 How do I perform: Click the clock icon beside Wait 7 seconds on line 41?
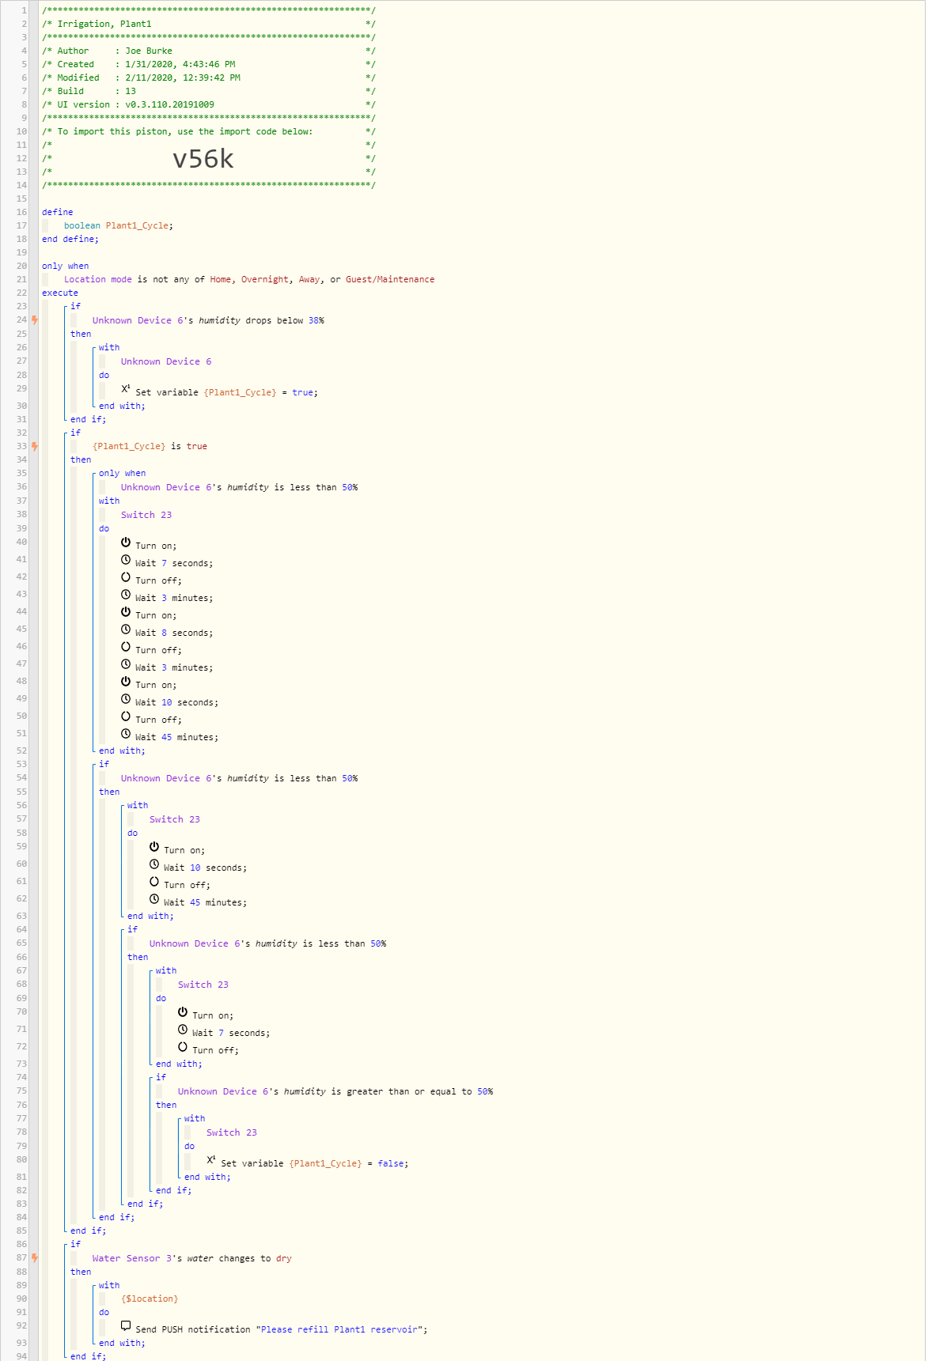126,560
